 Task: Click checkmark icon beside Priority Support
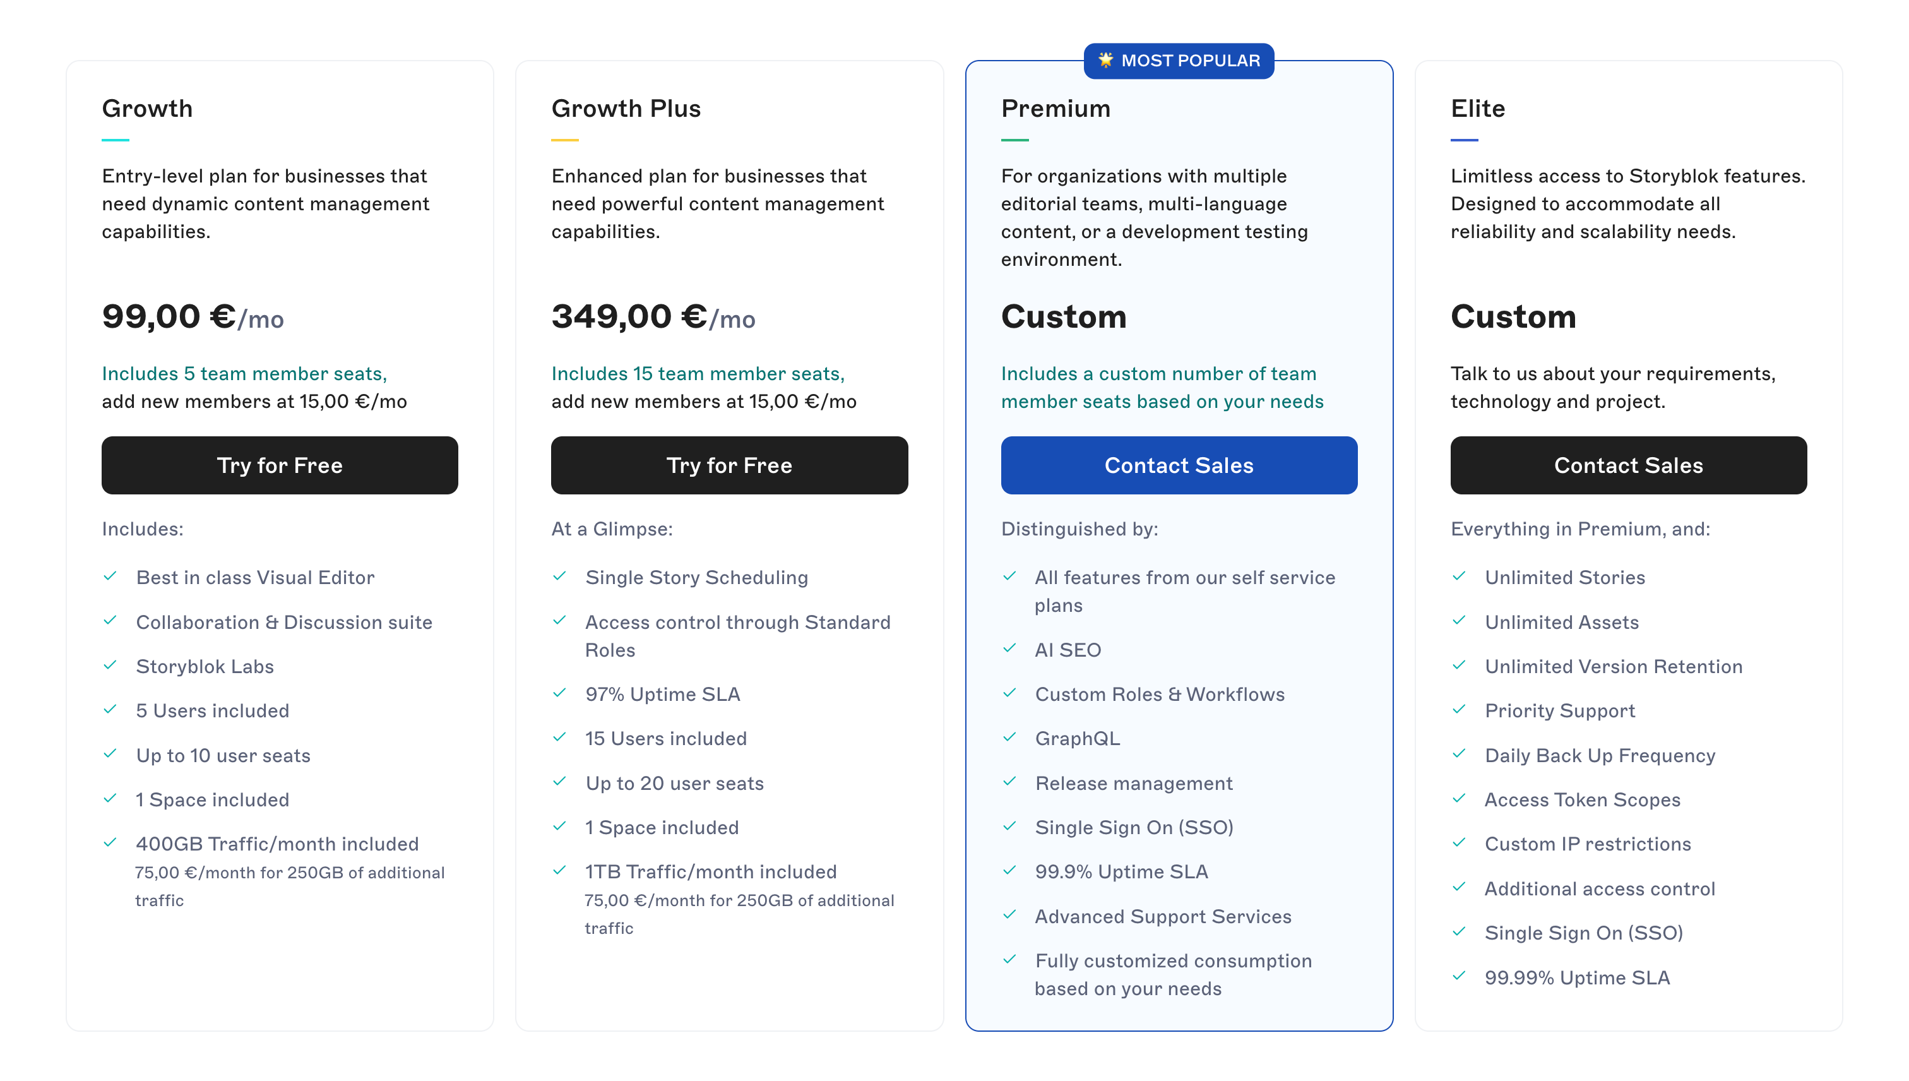[1460, 709]
